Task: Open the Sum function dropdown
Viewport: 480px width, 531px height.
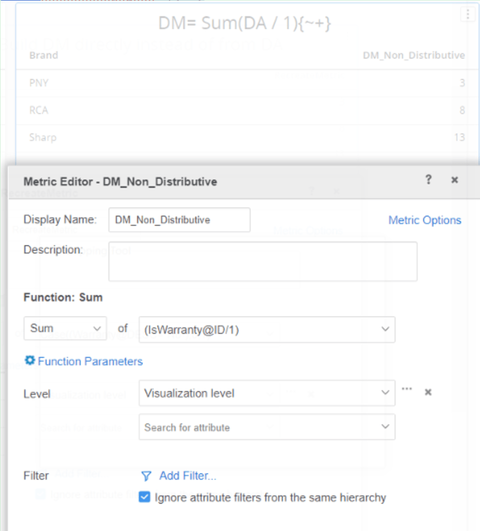Action: (65, 328)
